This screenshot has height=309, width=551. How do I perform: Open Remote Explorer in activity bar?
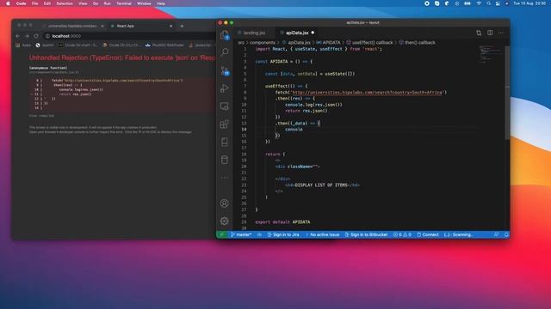pos(225,106)
